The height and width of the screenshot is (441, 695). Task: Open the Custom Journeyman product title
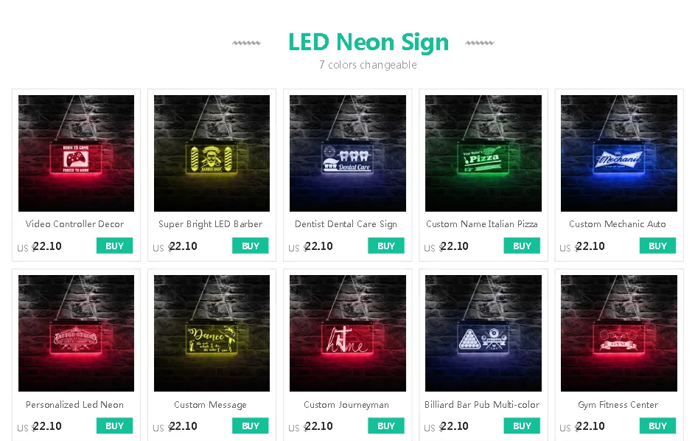(x=346, y=405)
